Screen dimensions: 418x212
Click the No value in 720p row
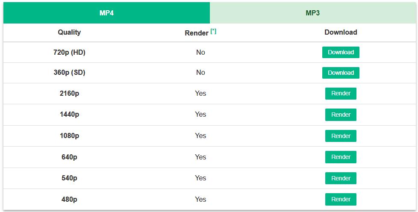pyautogui.click(x=200, y=53)
